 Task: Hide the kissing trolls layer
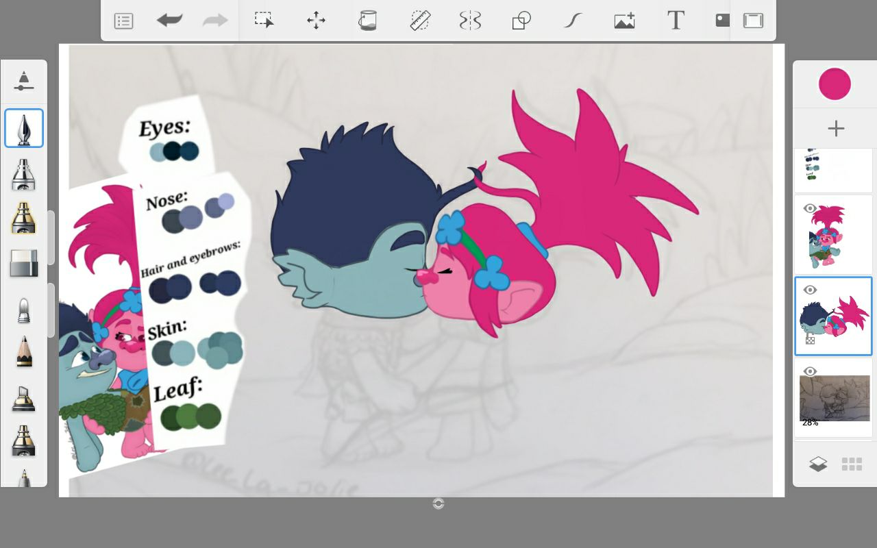tap(810, 290)
